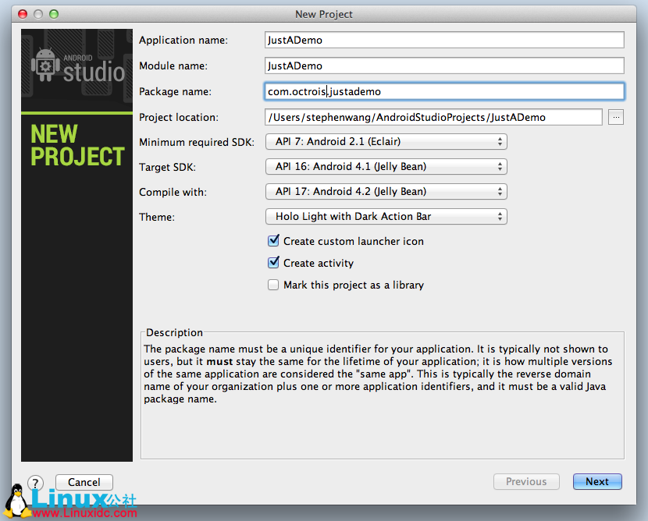Focus the Application name text field
Screen dimensions: 648x521
pyautogui.click(x=444, y=40)
